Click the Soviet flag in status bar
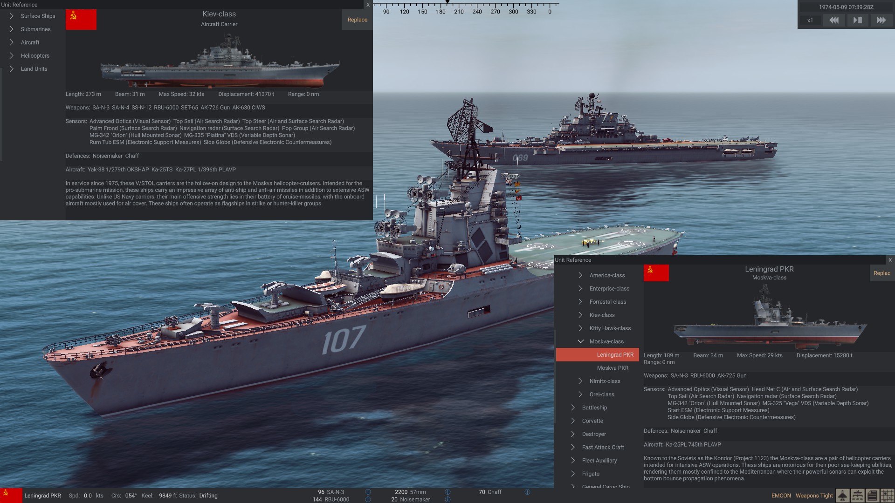The image size is (895, 503). pyautogui.click(x=11, y=496)
